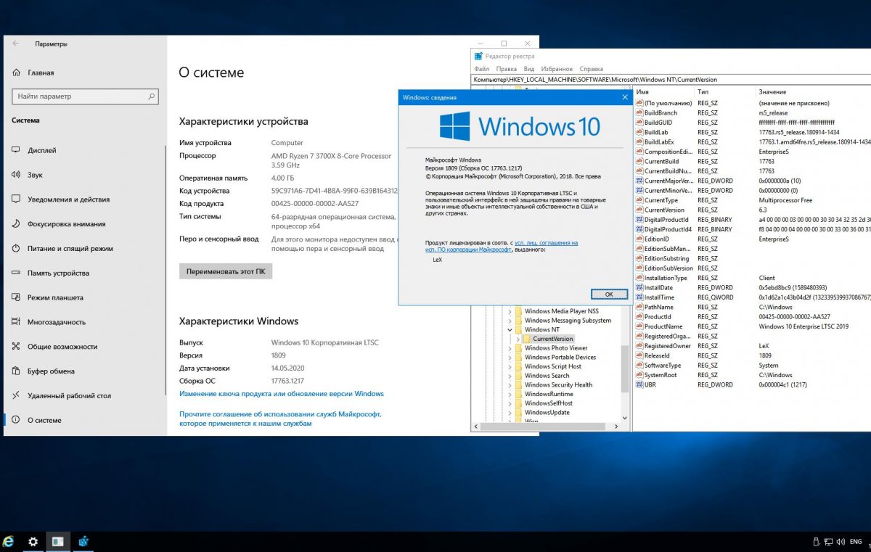Image resolution: width=871 pixels, height=552 pixels.
Task: Expand the CurrentVersion registry key
Action: pos(518,339)
